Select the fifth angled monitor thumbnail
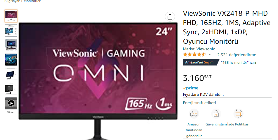 point(11,74)
